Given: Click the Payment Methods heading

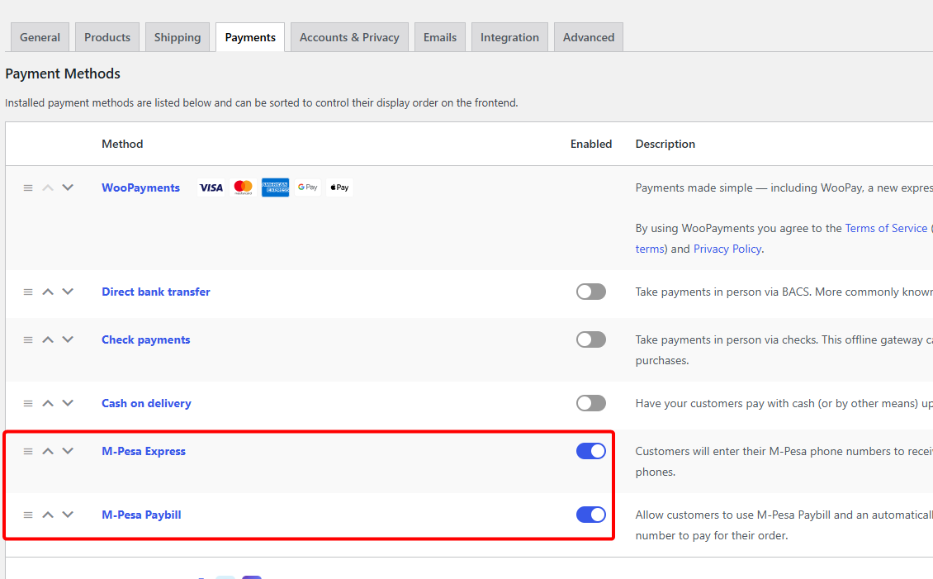Looking at the screenshot, I should tap(63, 74).
